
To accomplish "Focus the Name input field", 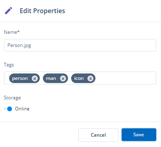I will 80,45.
